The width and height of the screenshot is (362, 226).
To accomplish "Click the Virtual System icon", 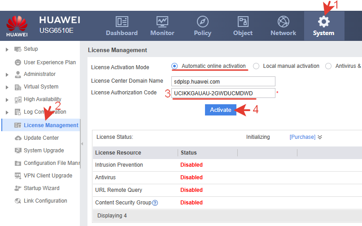I will click(18, 87).
